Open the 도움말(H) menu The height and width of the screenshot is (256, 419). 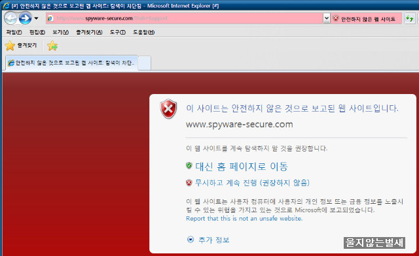point(144,32)
